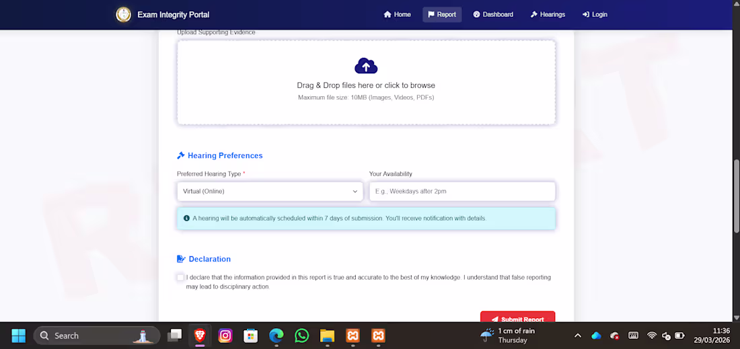
Task: Open the Windows Start menu
Action: point(18,336)
